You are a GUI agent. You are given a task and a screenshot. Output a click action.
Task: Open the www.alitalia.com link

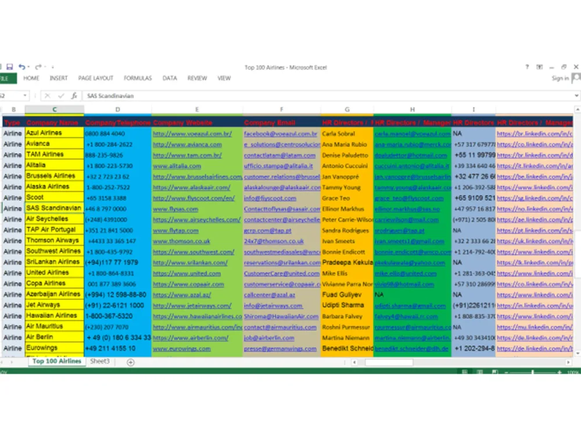click(177, 166)
